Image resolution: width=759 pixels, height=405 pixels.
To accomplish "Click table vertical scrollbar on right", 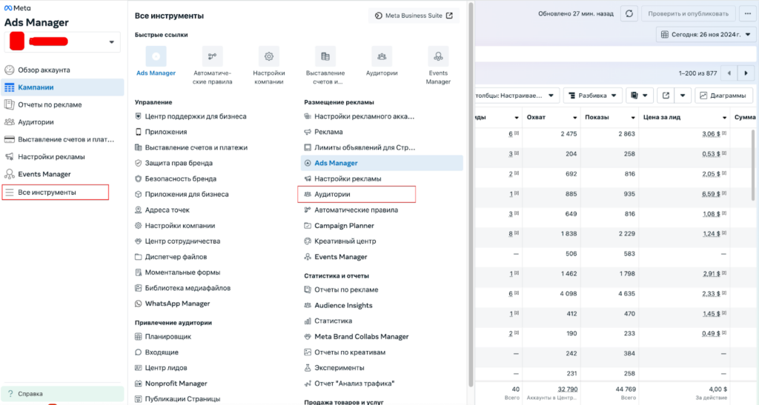I will click(753, 164).
